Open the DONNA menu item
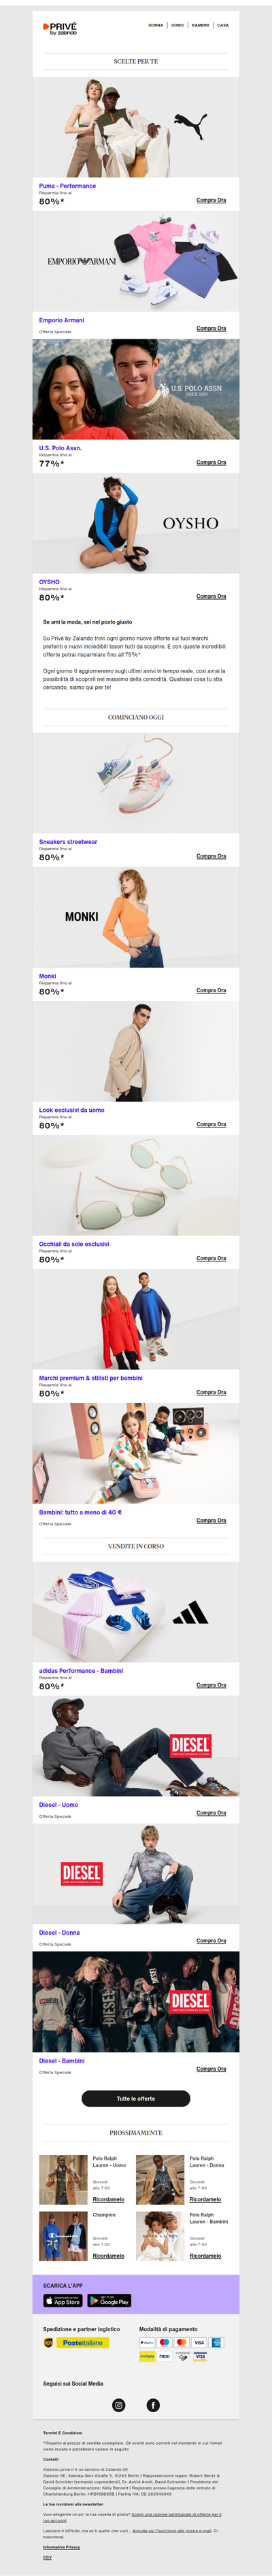 pos(156,25)
